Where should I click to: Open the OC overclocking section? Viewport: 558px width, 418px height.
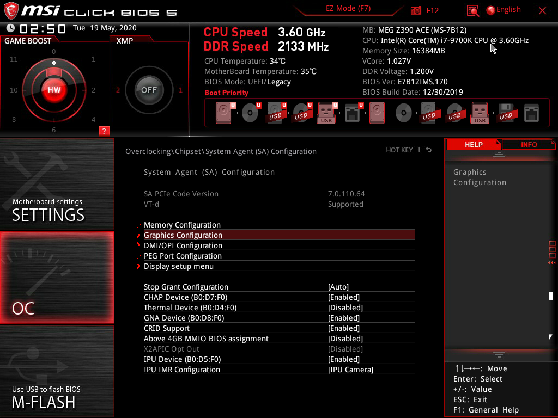point(57,278)
